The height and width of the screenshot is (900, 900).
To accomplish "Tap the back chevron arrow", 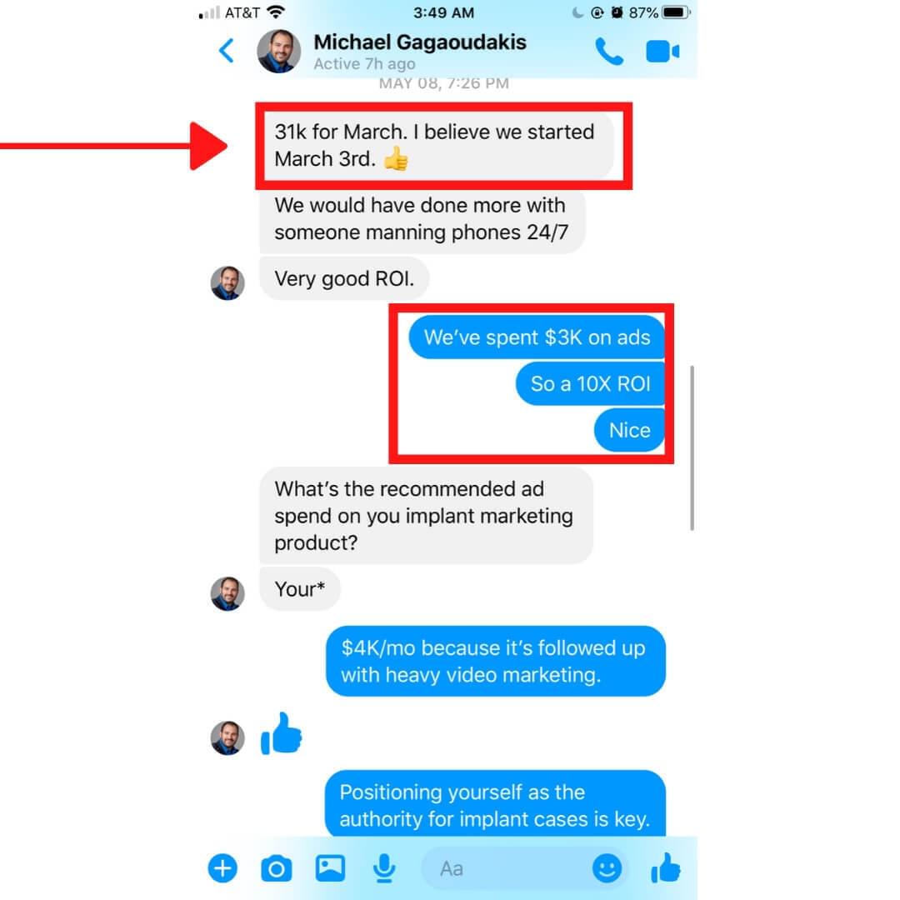I will 226,51.
